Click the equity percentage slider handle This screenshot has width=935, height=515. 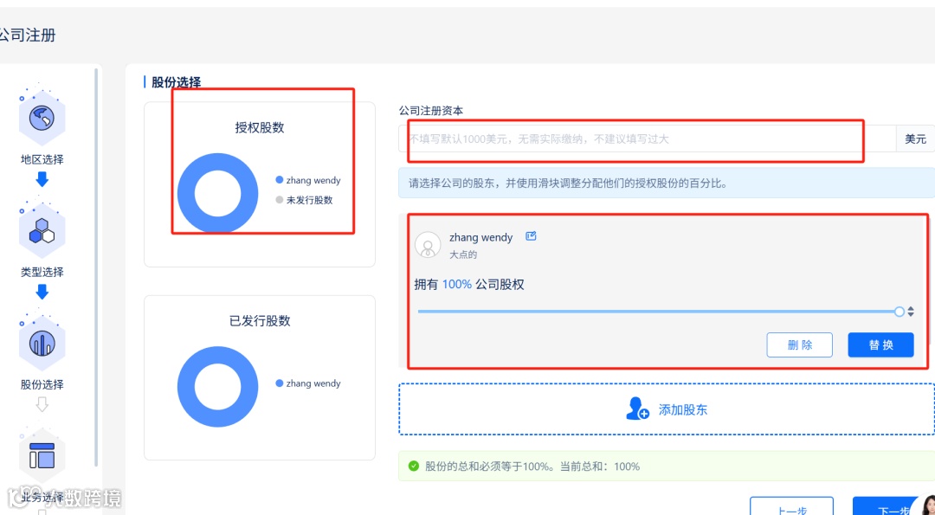899,312
